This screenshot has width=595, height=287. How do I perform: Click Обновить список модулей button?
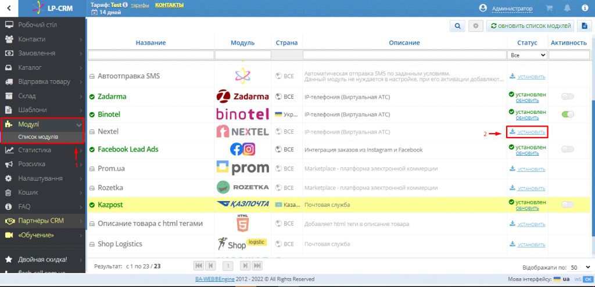tap(530, 26)
